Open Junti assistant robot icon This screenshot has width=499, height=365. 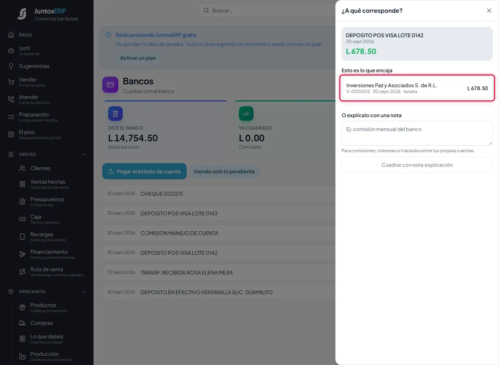pos(11,51)
